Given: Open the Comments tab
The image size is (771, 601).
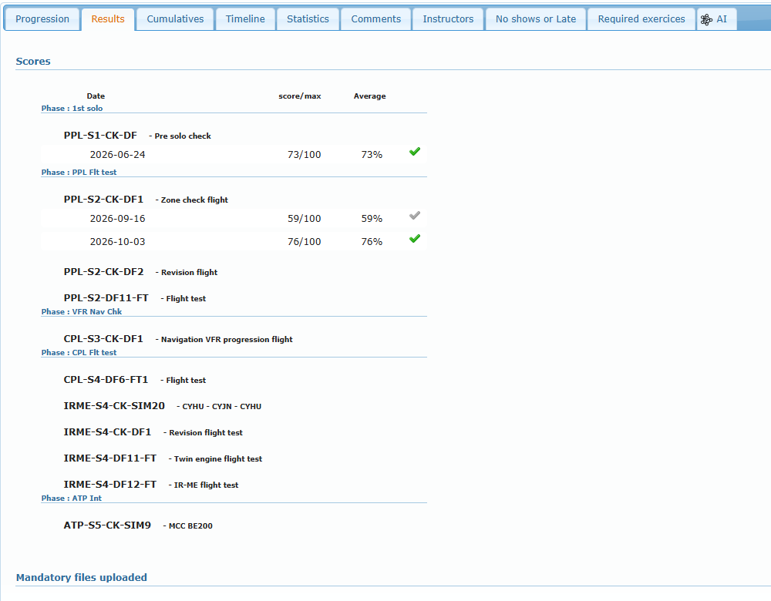Looking at the screenshot, I should coord(375,19).
